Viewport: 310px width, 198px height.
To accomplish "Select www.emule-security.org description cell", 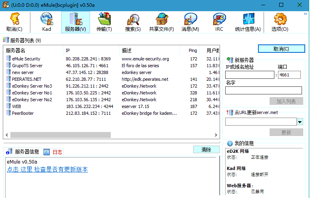I will tap(145, 59).
